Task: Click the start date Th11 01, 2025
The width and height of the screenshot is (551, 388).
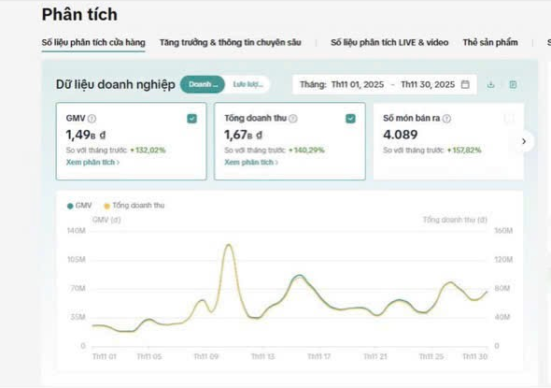Action: click(x=358, y=84)
